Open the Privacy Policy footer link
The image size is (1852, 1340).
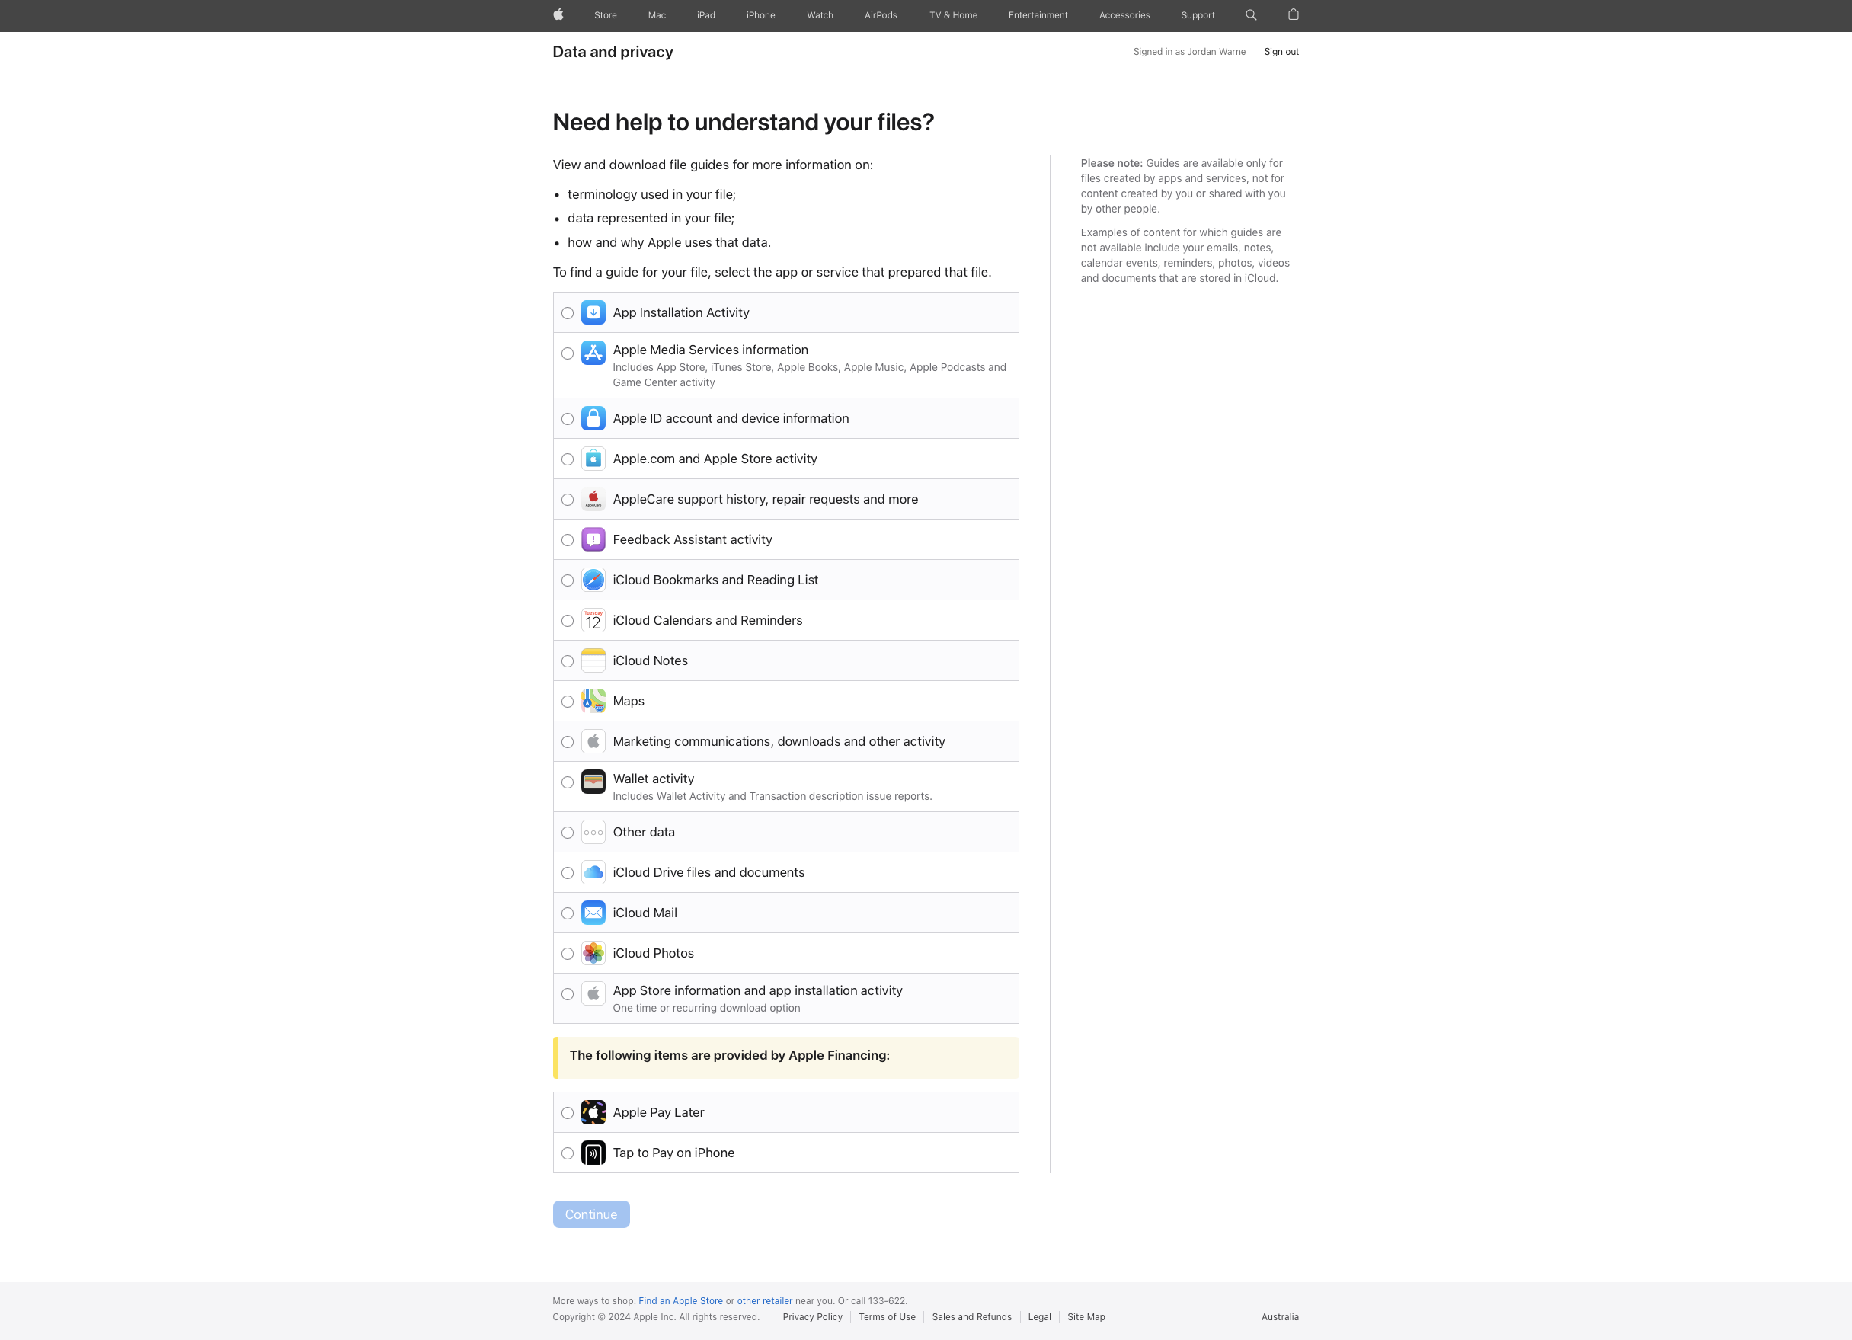tap(811, 1316)
